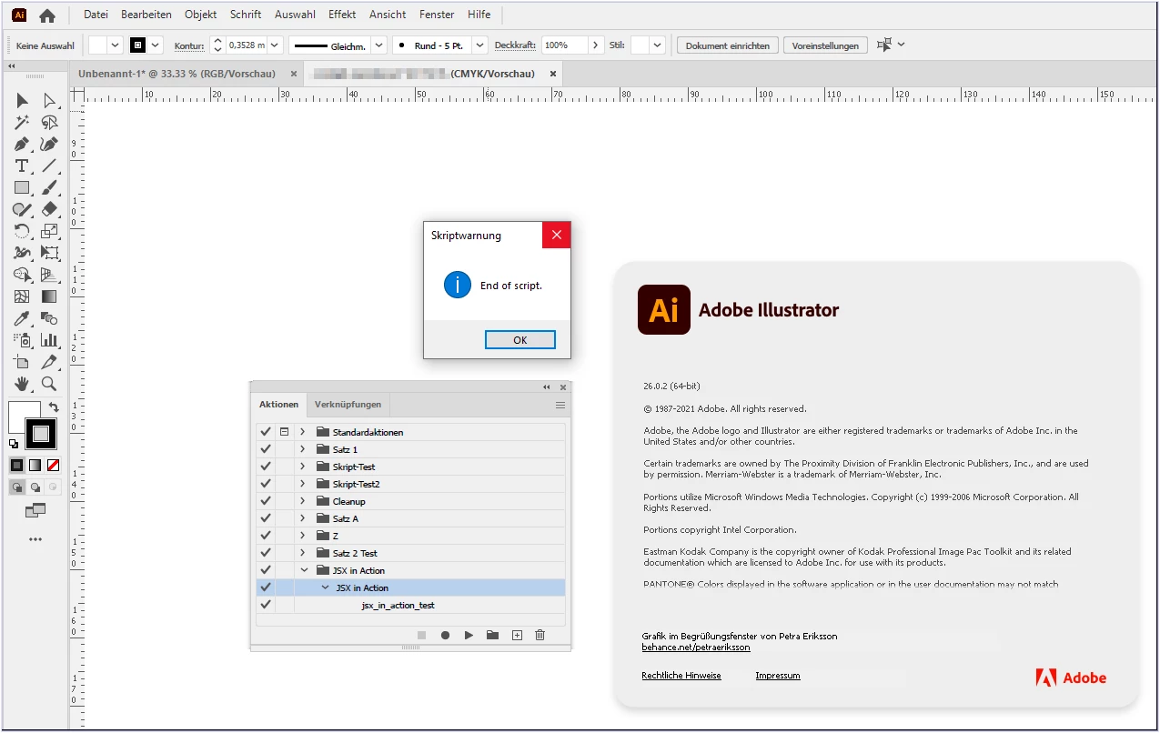
Task: Toggle the checkmark for Satz A
Action: click(266, 518)
